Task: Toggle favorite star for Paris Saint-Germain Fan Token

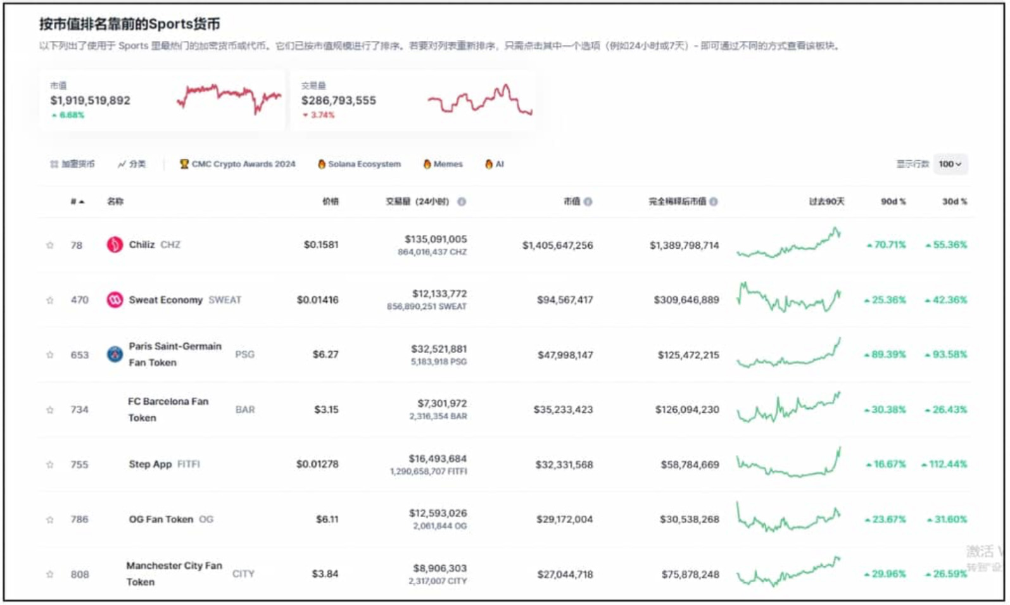Action: 50,355
